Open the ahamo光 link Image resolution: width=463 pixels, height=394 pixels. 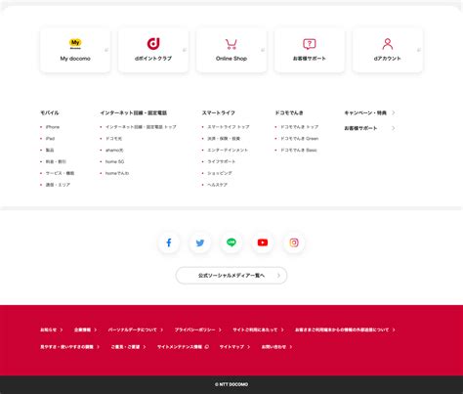click(x=114, y=150)
